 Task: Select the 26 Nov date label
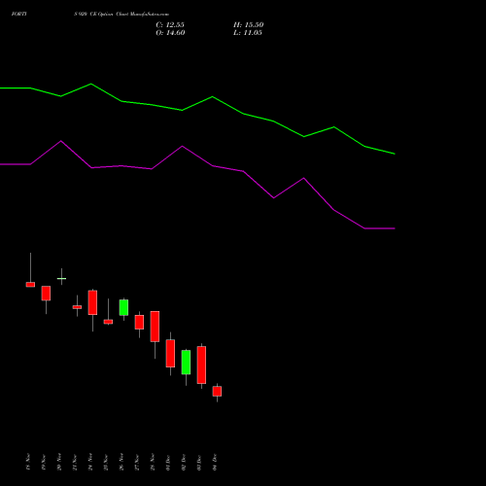[121, 462]
